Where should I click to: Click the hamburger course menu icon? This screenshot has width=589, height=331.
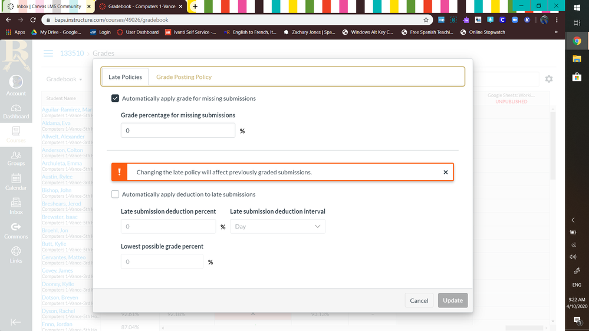(48, 54)
